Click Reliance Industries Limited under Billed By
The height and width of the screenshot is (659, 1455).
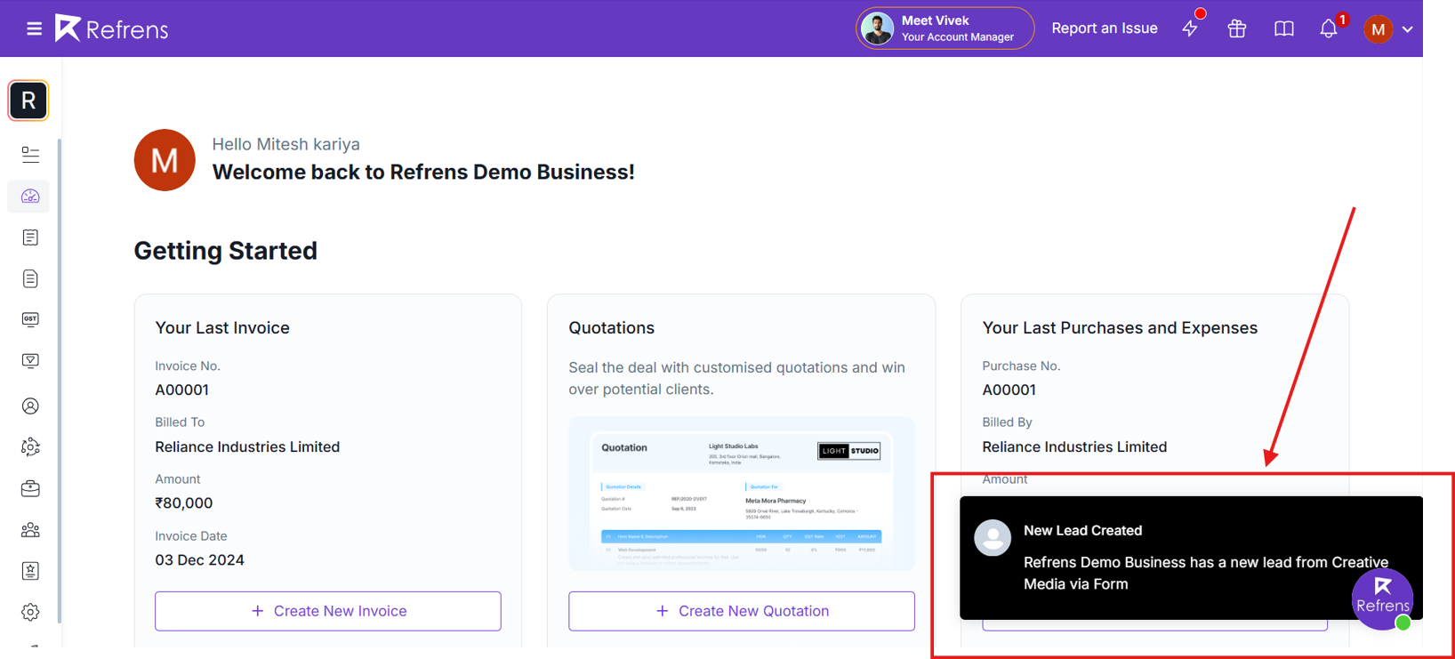(1074, 446)
